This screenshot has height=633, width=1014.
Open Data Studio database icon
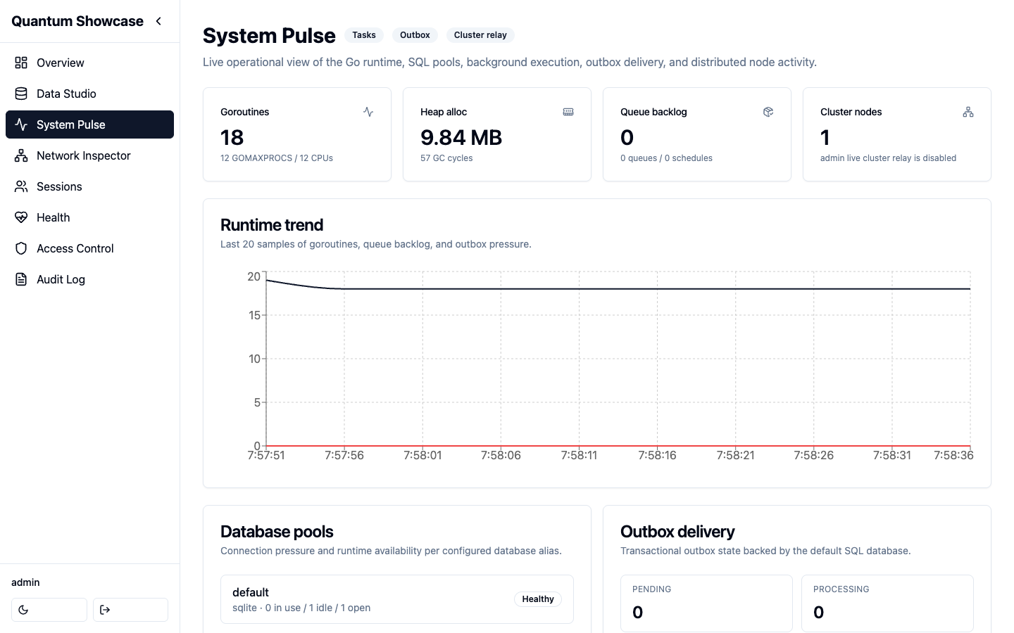pos(21,94)
